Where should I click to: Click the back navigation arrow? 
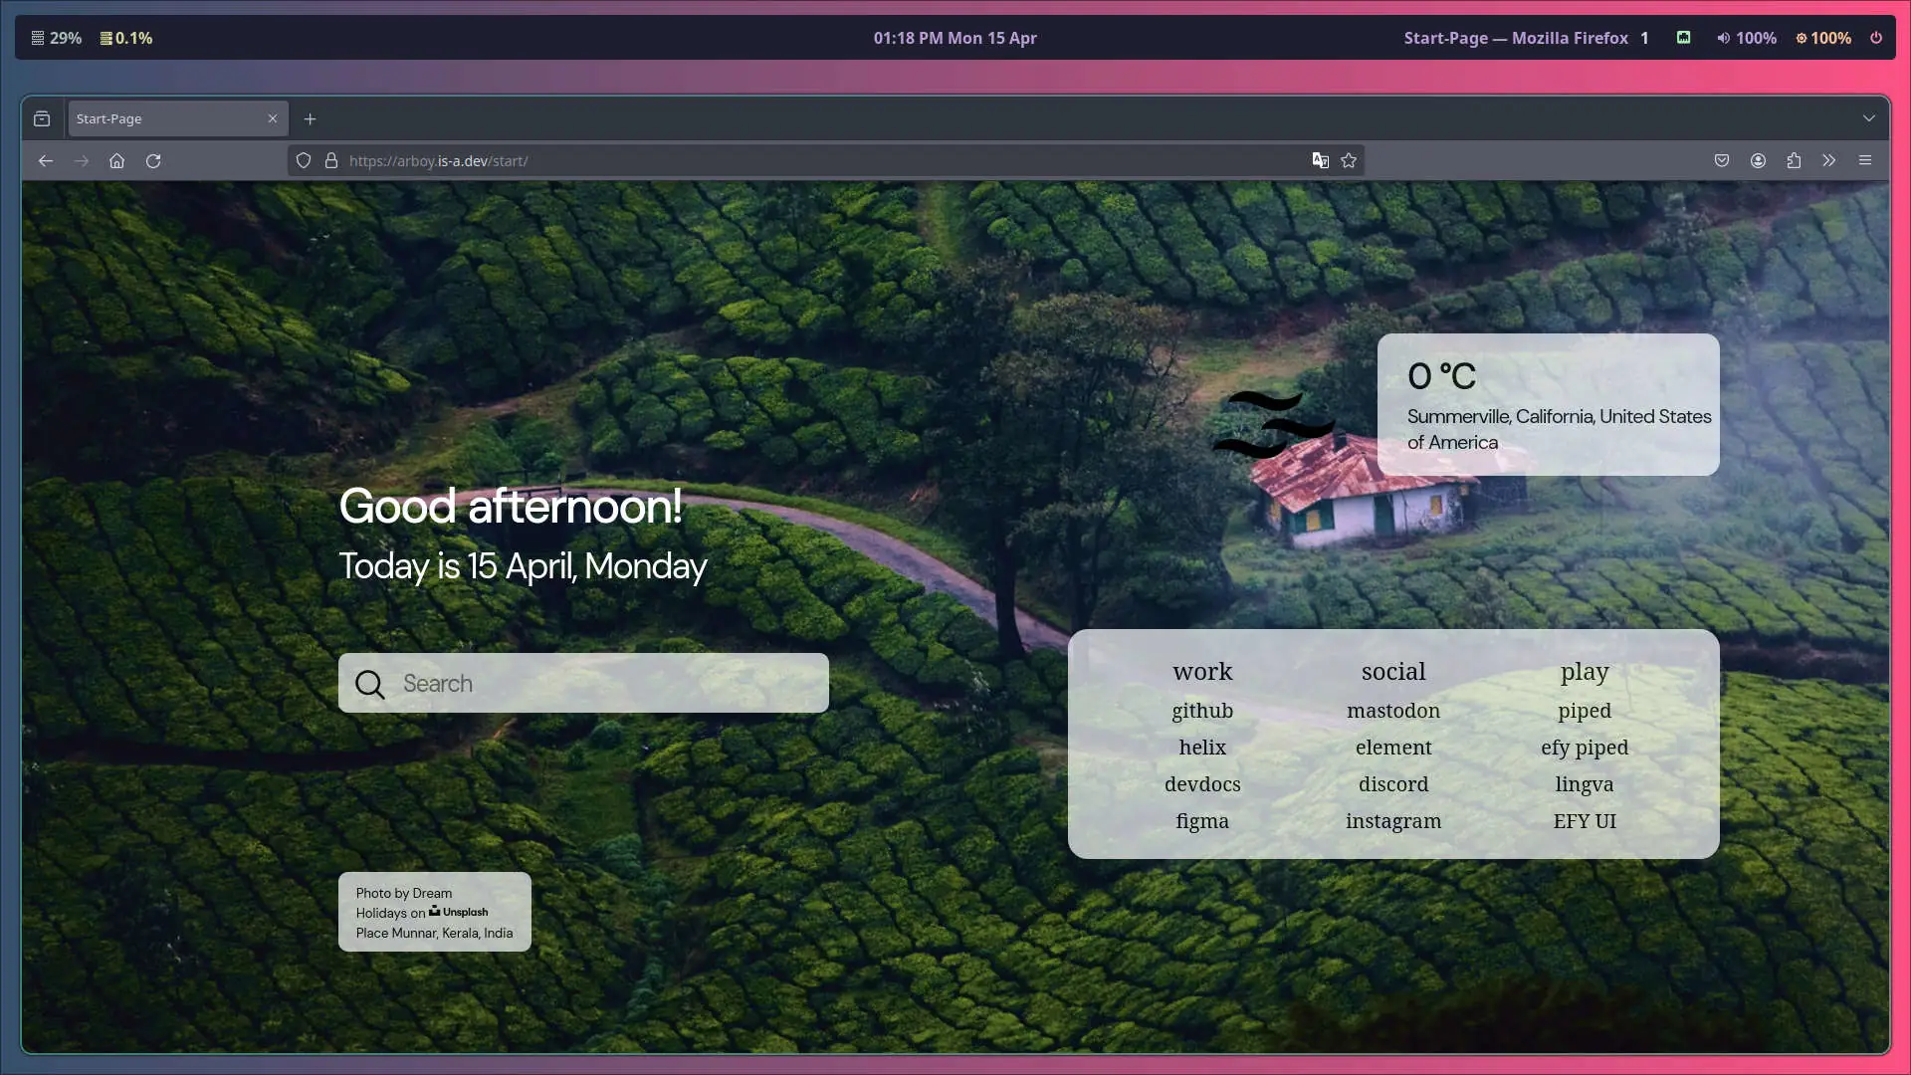pyautogui.click(x=46, y=161)
